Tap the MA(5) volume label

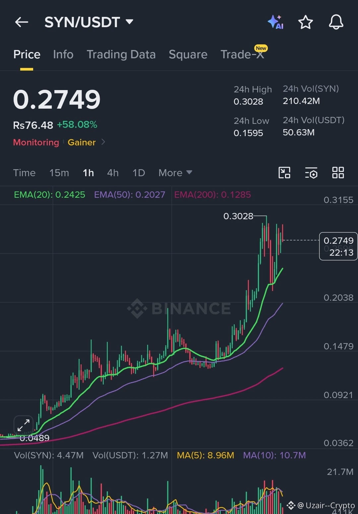(x=206, y=455)
